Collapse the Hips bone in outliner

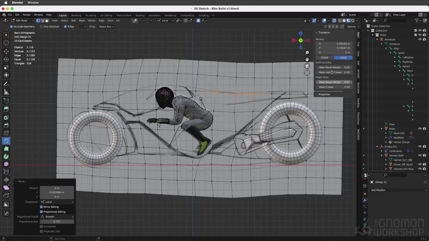[x=386, y=49]
